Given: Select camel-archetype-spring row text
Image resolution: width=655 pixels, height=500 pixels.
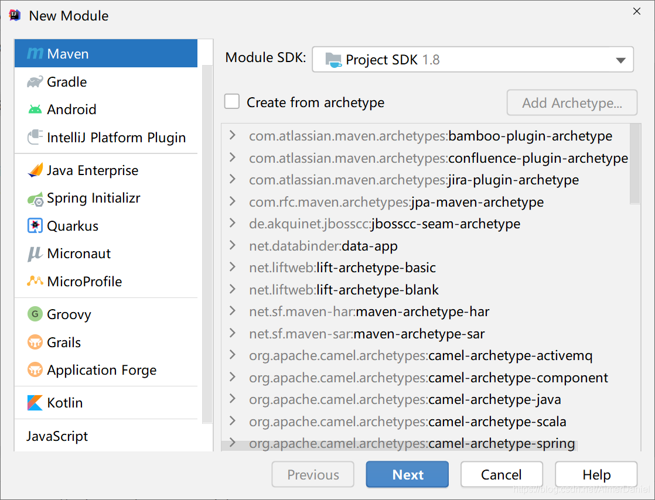Looking at the screenshot, I should tap(412, 443).
